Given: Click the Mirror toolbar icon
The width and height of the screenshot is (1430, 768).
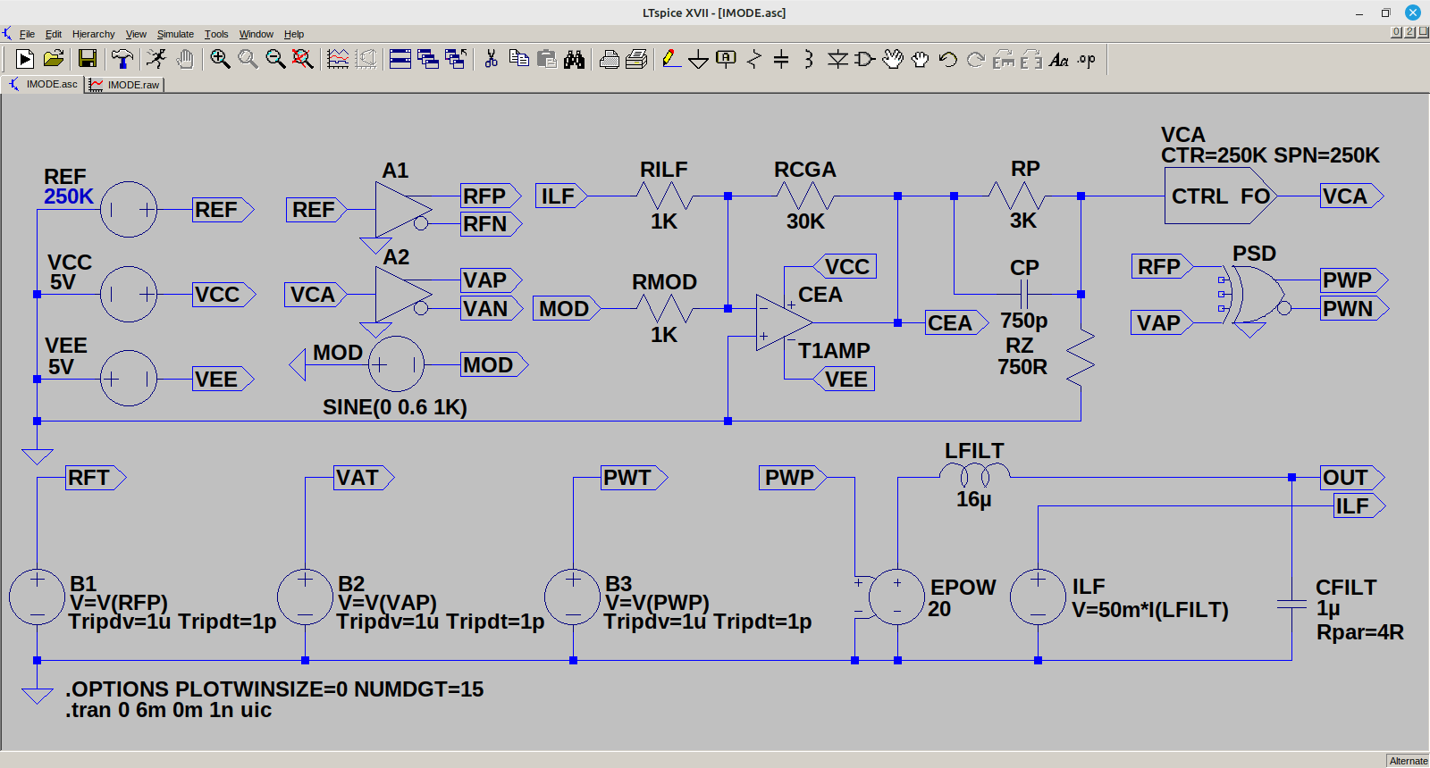Looking at the screenshot, I should [x=1031, y=59].
